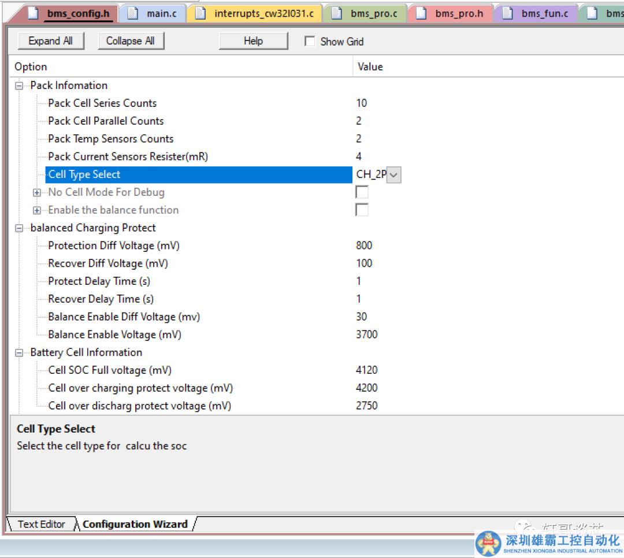Click the file icon on bms_pro.h tab

tap(422, 13)
